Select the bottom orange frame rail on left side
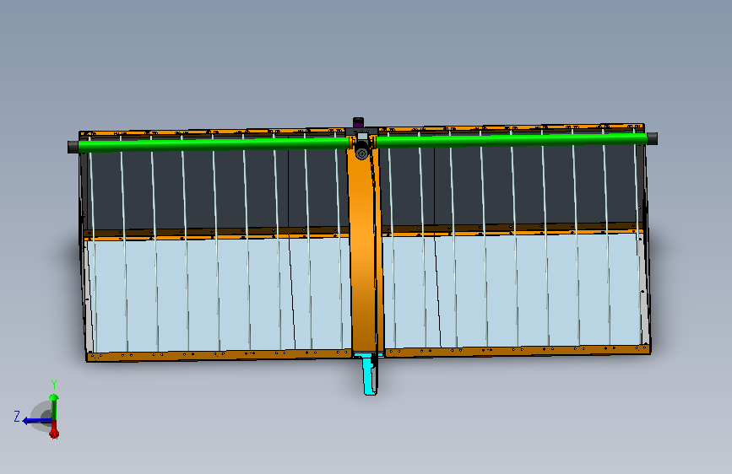The image size is (732, 474). point(219,354)
